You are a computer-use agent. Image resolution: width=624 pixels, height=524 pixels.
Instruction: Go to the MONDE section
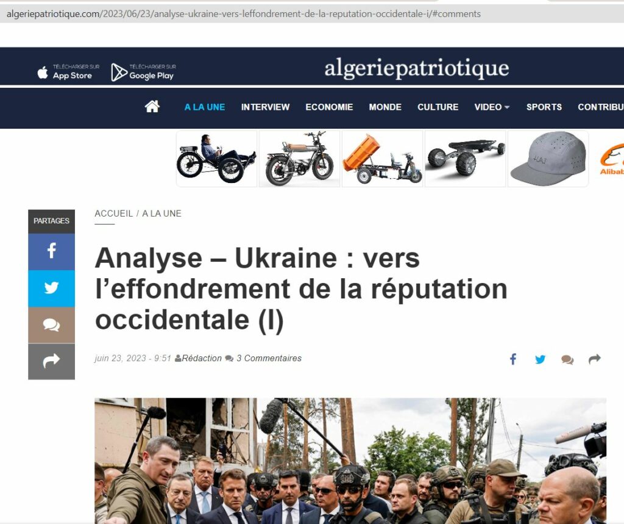[x=385, y=107]
